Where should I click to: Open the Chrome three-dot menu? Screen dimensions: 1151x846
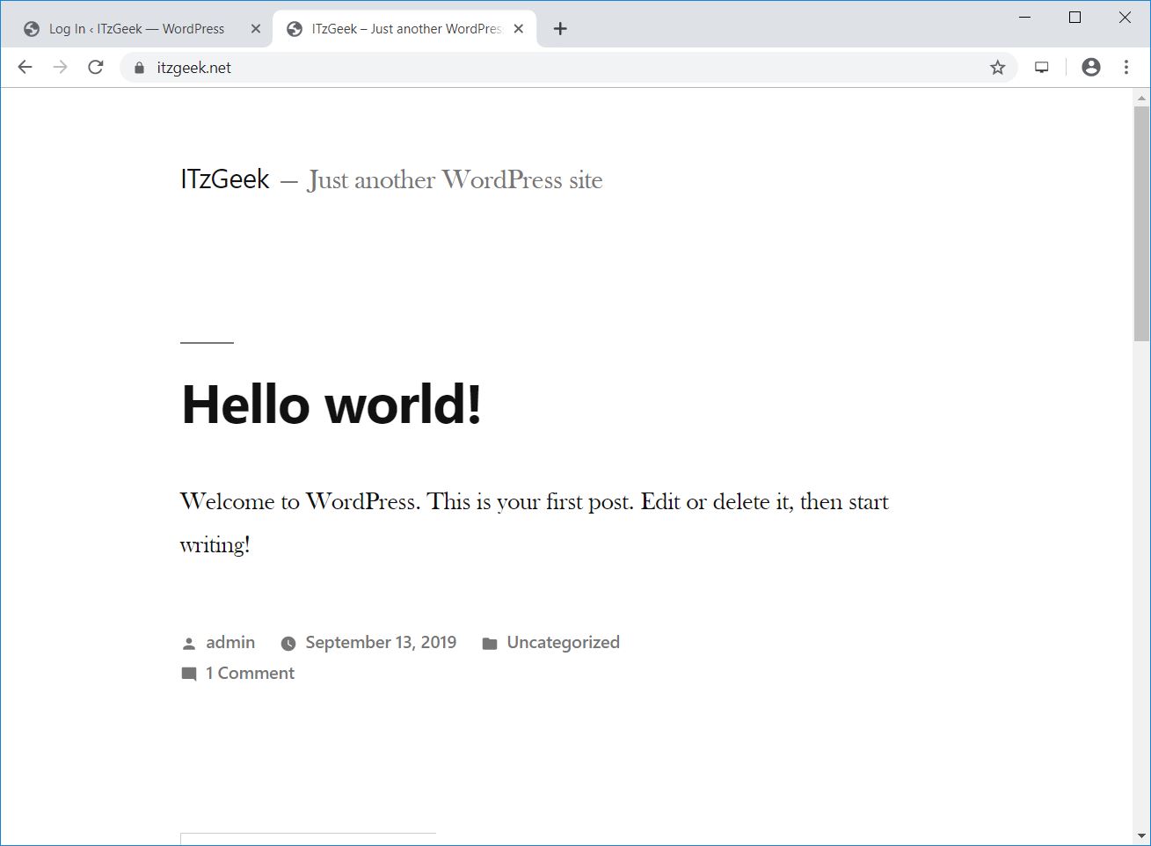coord(1126,68)
